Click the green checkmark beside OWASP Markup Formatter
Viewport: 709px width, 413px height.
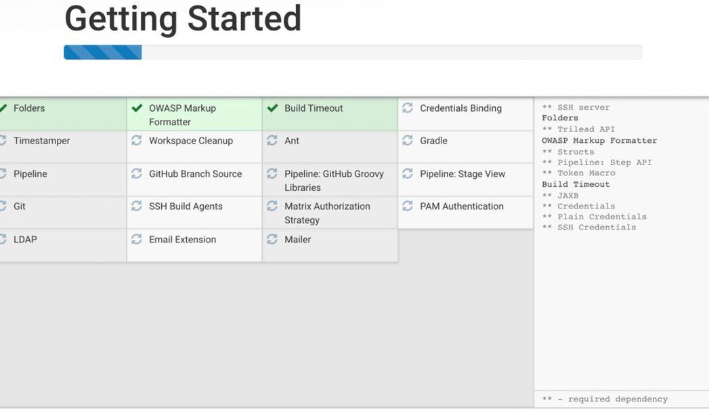(137, 108)
